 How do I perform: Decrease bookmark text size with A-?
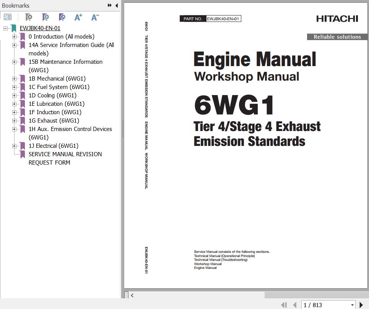point(95,17)
